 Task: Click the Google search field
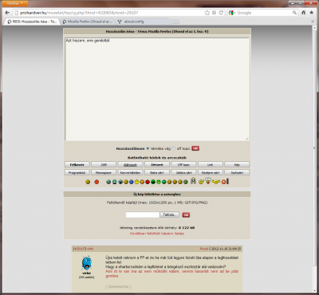[x=263, y=13]
